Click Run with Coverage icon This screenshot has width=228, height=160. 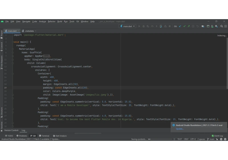pos(148,26)
